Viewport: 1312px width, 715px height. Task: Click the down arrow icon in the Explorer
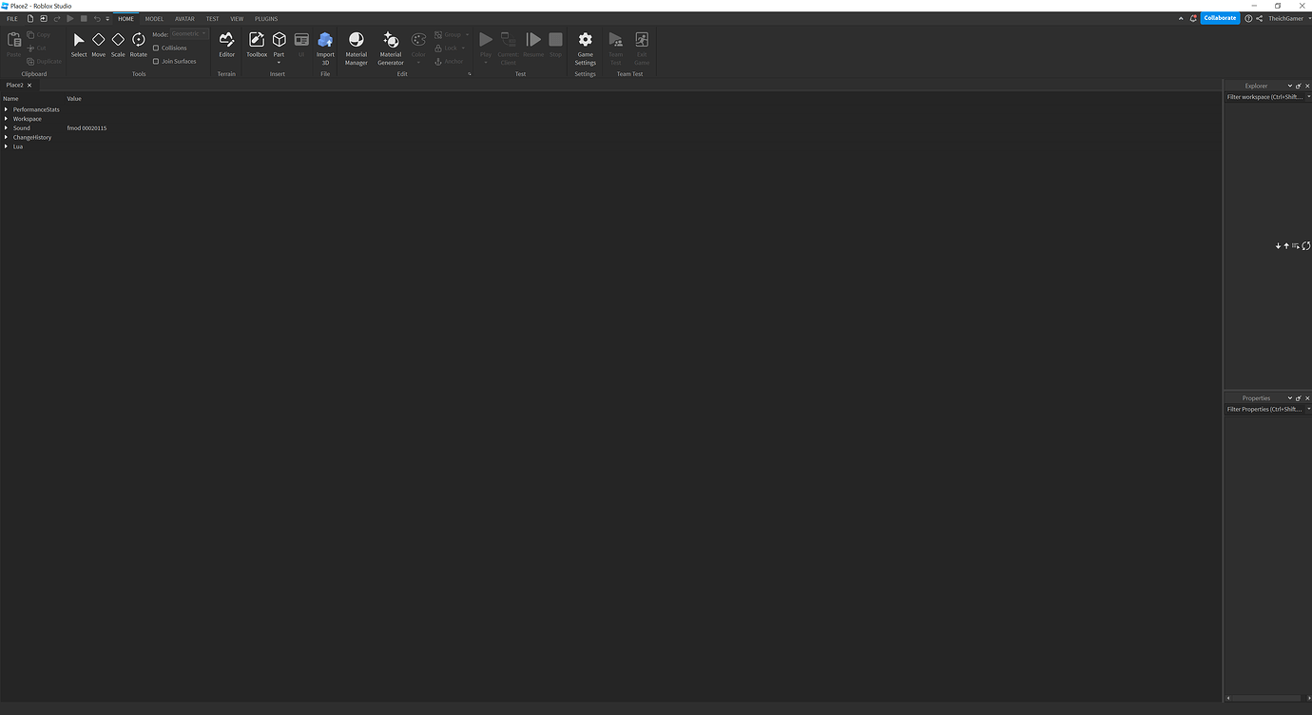click(x=1279, y=246)
